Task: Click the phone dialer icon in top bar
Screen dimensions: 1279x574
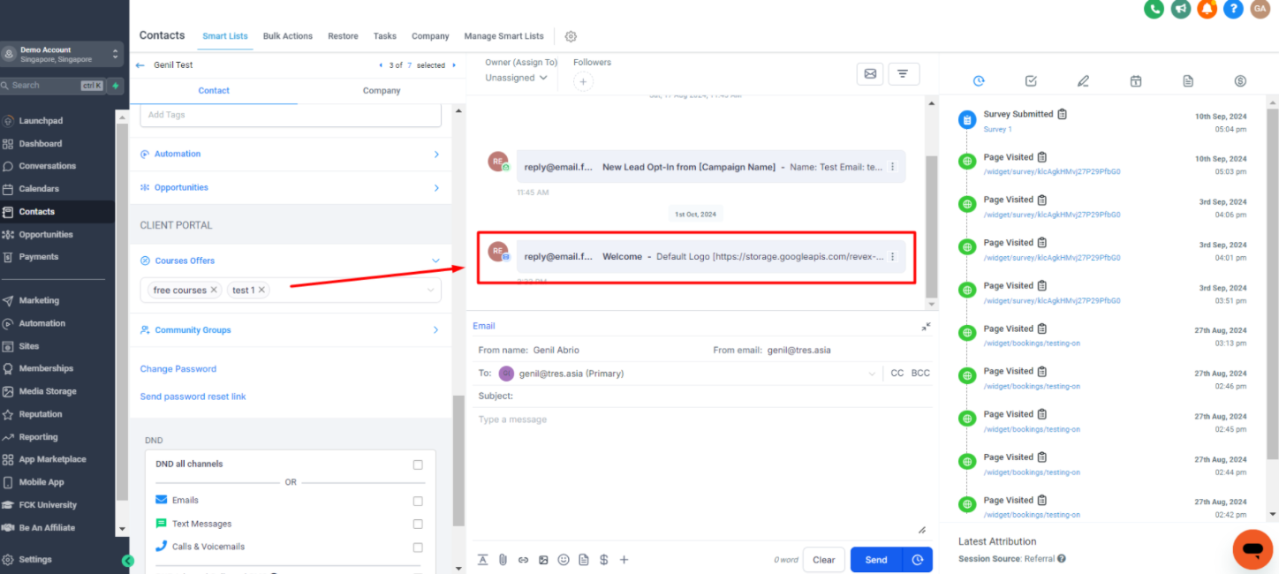Action: point(1154,9)
